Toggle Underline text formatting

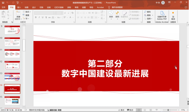43,17
